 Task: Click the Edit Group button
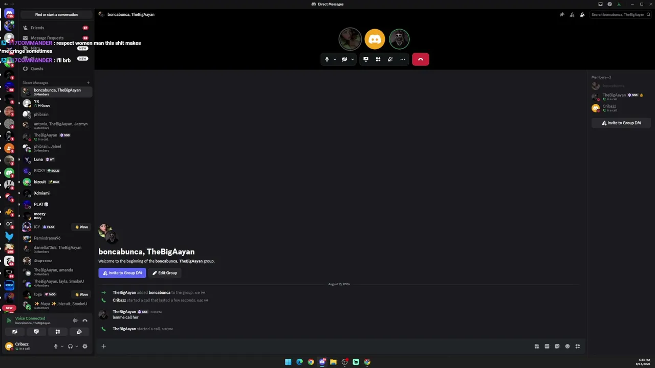(x=165, y=273)
